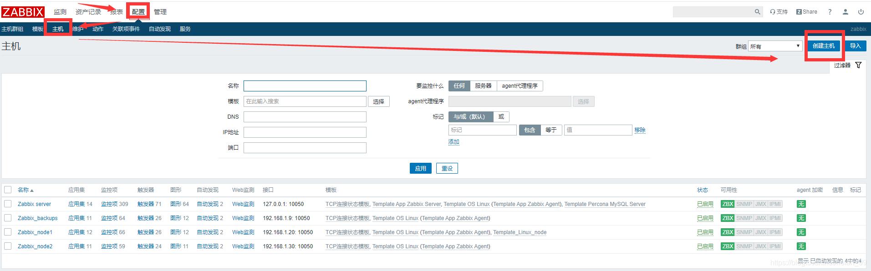Click the search magnifier icon
Viewport: 871px width, 271px height.
click(758, 12)
